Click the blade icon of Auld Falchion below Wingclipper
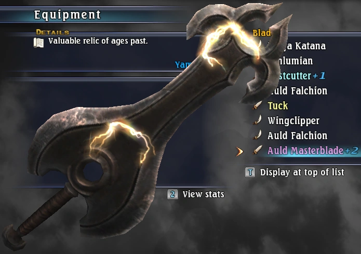The width and height of the screenshot is (361, 254). click(258, 136)
